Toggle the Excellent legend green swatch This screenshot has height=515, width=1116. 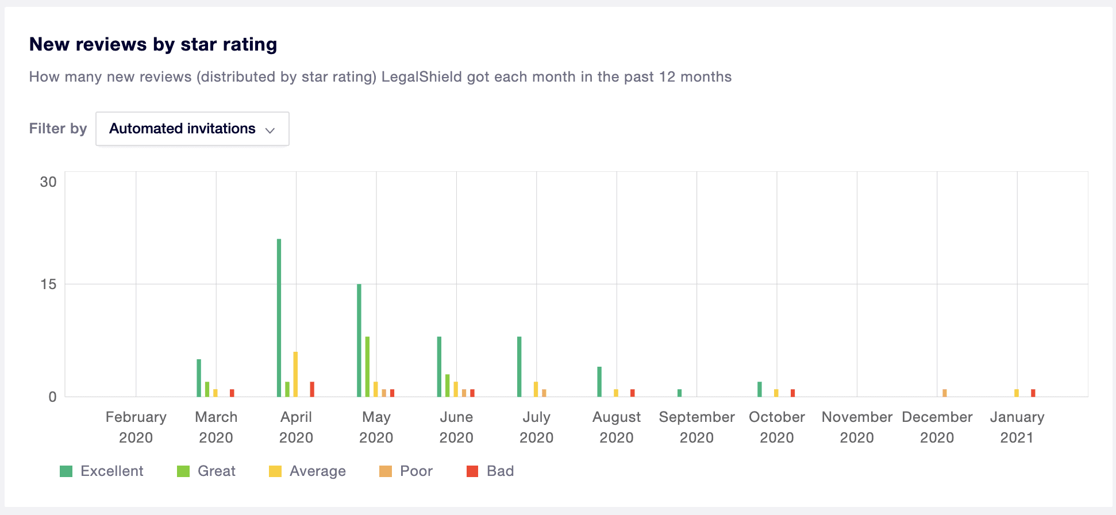click(x=66, y=471)
